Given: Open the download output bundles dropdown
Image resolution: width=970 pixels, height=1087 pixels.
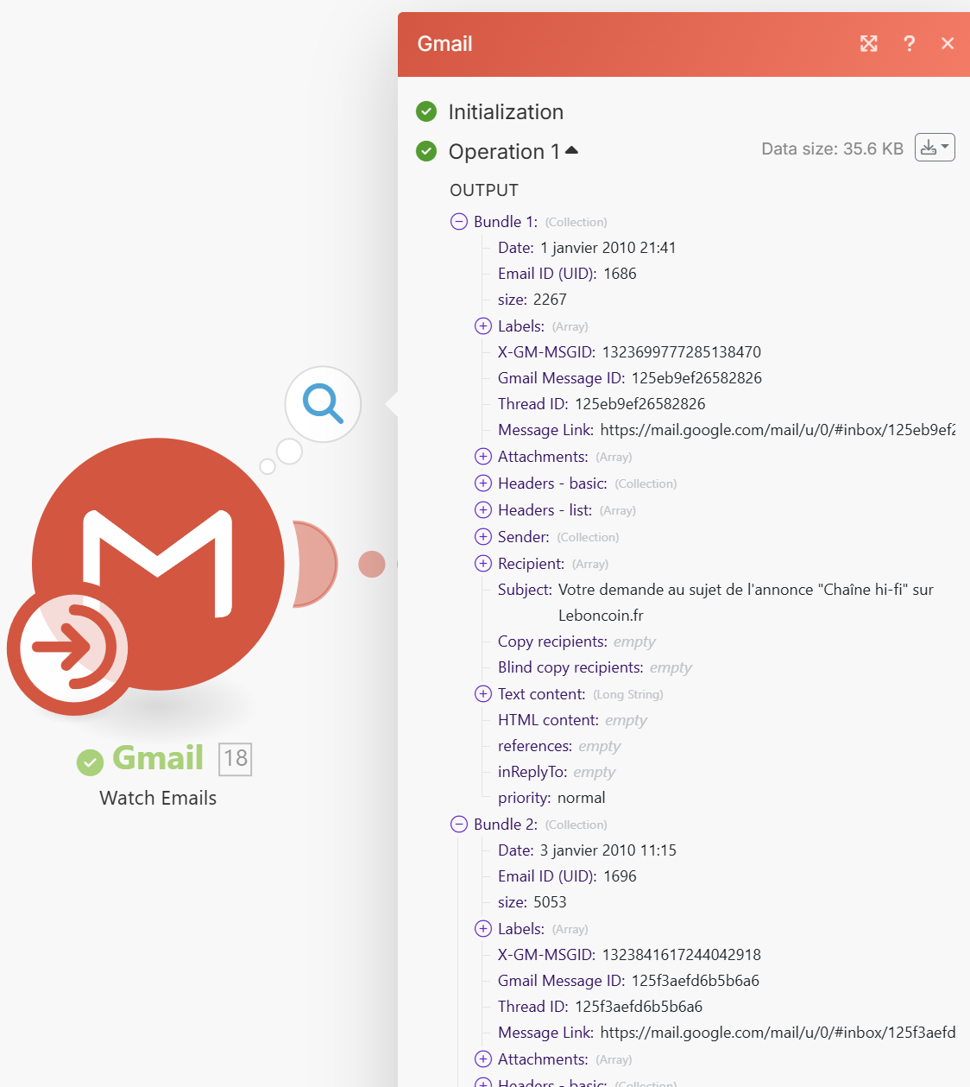Looking at the screenshot, I should [x=935, y=148].
